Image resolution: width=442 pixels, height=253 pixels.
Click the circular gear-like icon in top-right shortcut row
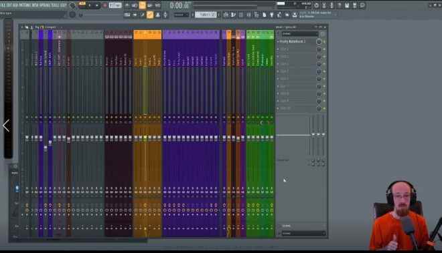coord(316,5)
